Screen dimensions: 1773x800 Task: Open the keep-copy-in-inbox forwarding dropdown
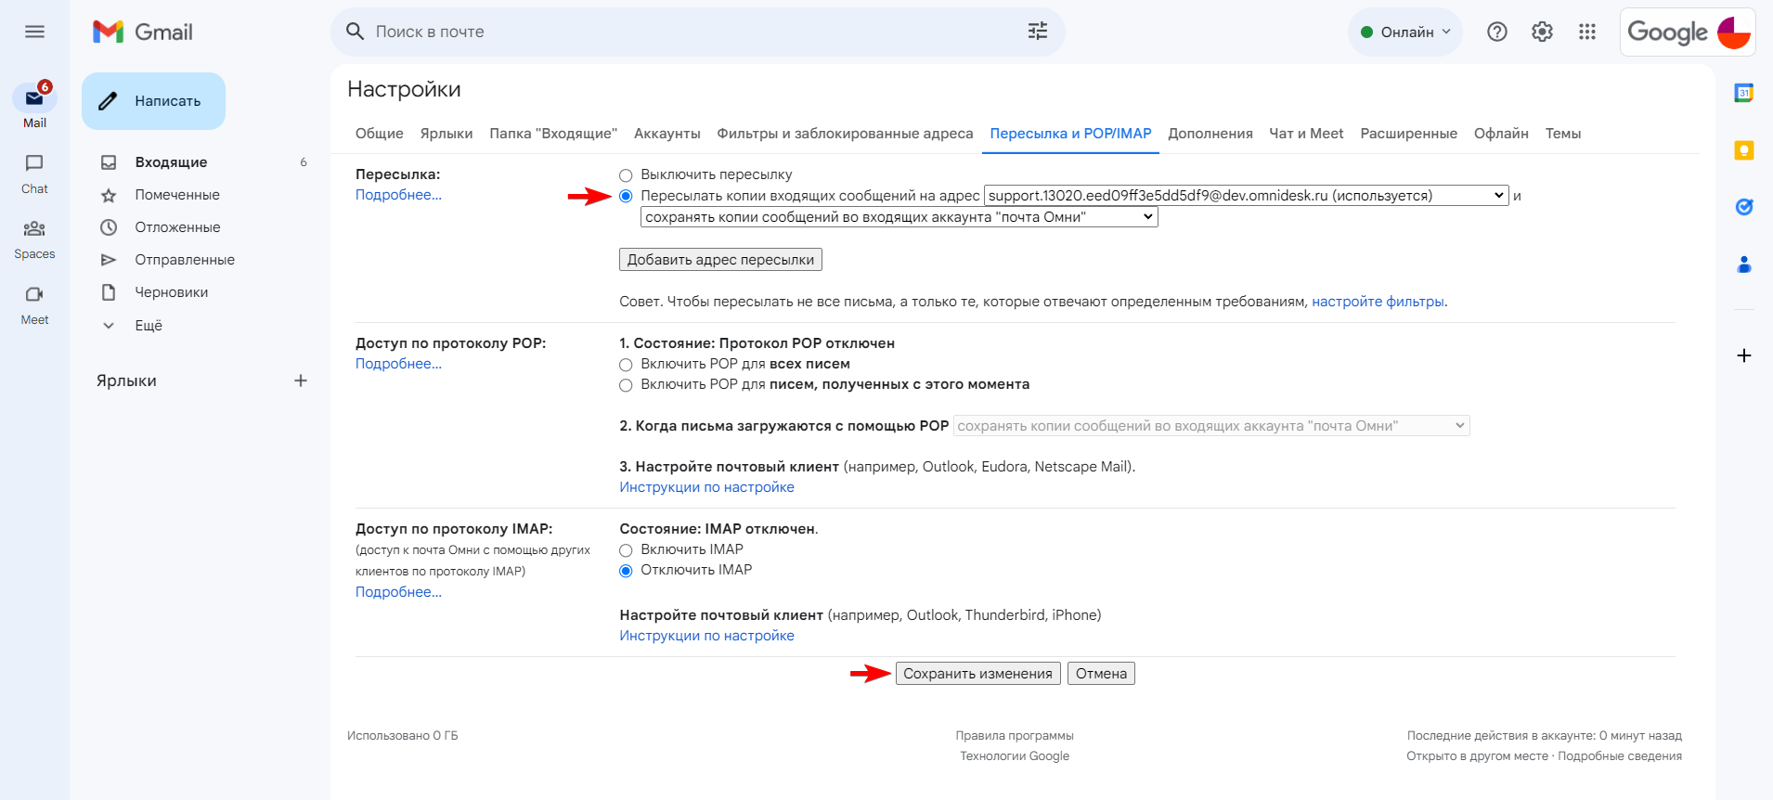point(899,217)
